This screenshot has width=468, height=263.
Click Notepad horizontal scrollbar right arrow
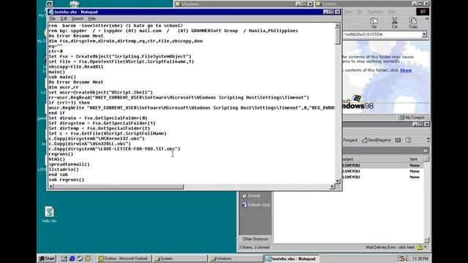coord(332,186)
